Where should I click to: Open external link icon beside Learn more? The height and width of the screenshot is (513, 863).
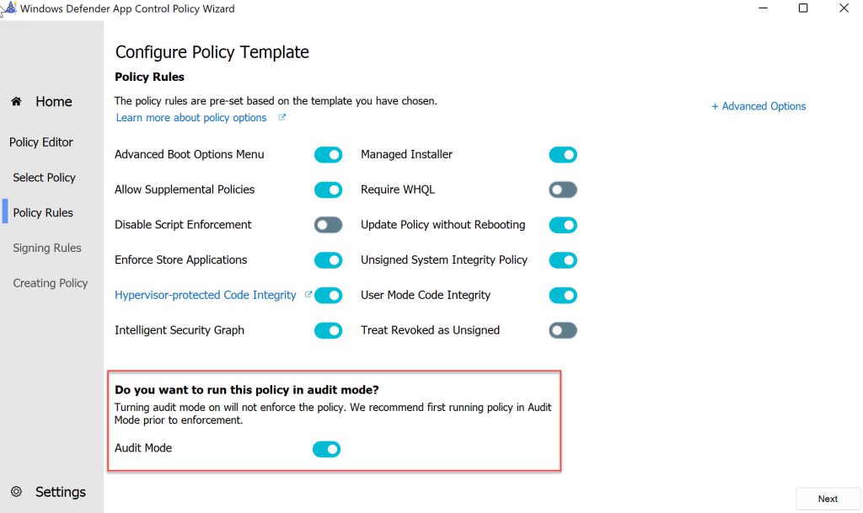(x=281, y=117)
